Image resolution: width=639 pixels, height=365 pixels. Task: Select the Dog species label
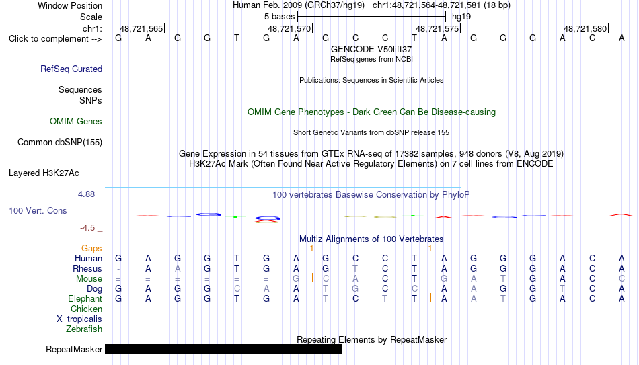tap(95, 289)
